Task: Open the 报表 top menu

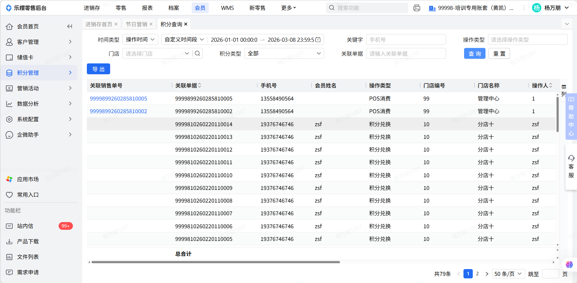Action: 147,8
